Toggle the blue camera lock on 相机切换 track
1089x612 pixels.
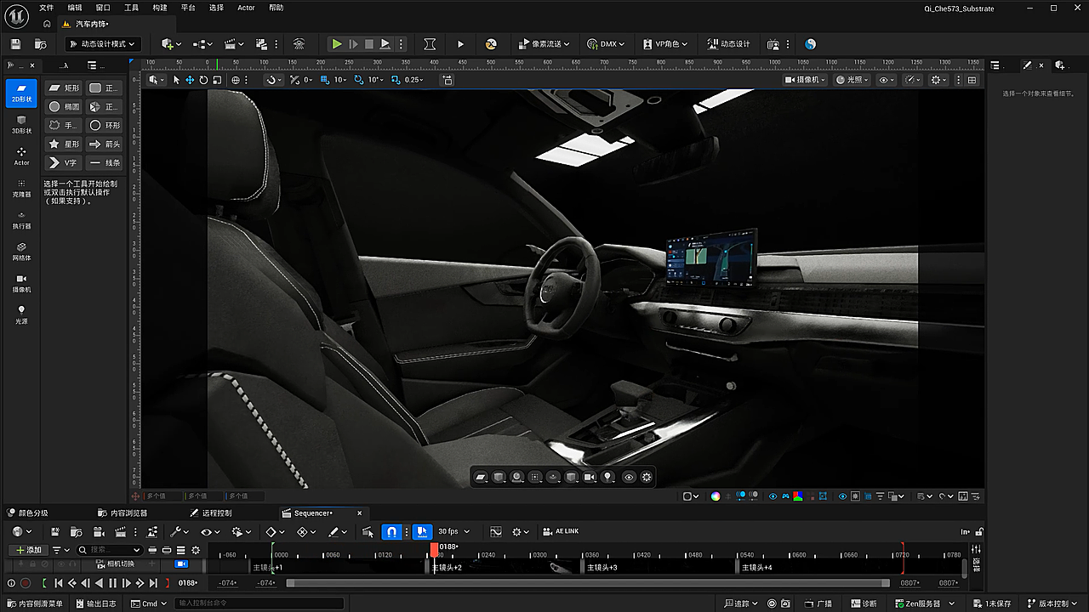tap(181, 564)
